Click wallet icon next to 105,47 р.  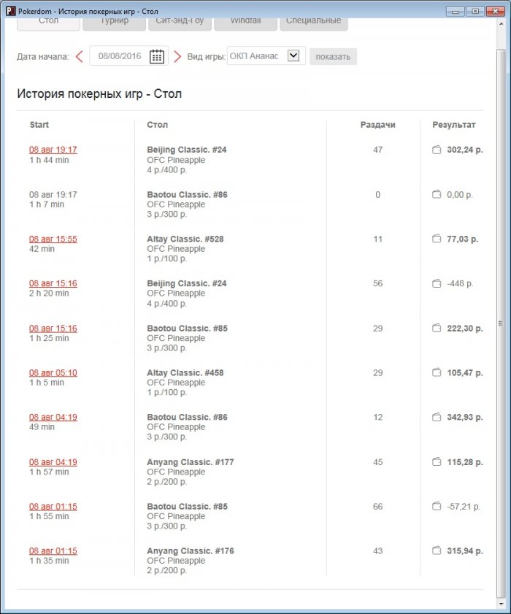tap(437, 372)
